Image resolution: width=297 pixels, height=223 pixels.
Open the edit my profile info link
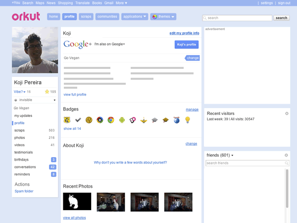184,33
